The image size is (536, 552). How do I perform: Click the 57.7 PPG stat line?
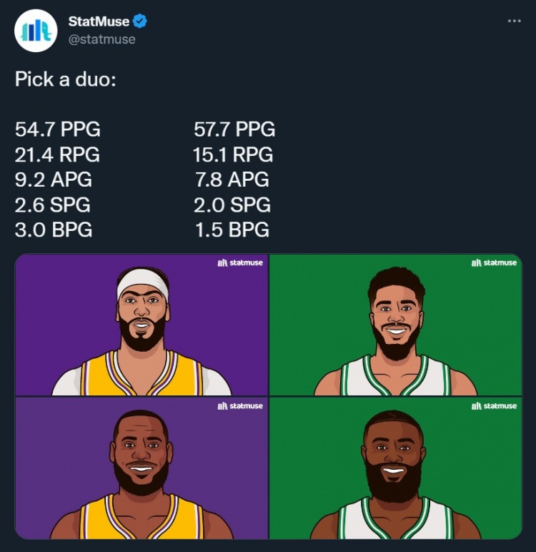tap(234, 129)
